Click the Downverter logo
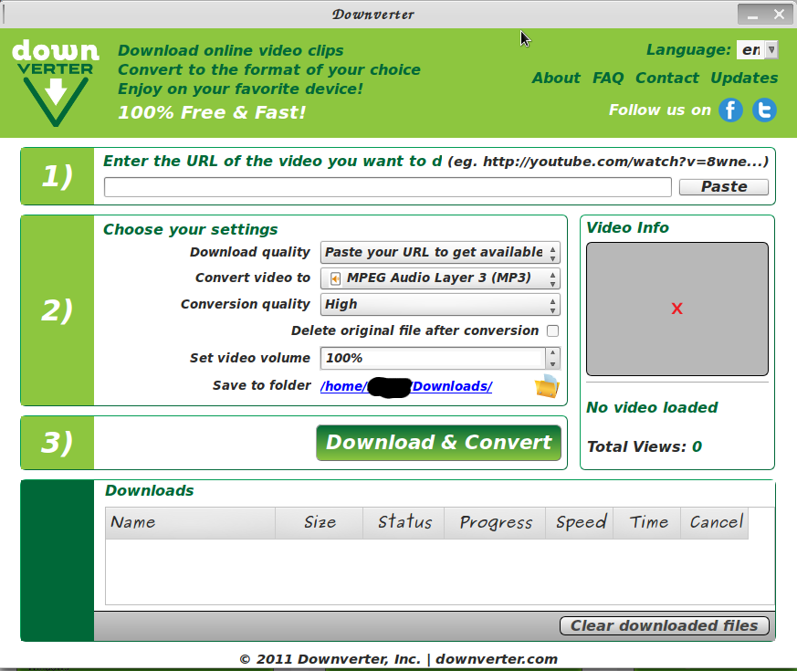797x671 pixels. (x=56, y=82)
